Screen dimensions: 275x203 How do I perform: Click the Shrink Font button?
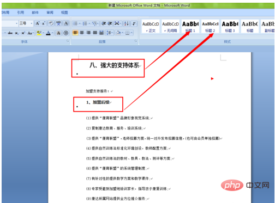click(44, 23)
